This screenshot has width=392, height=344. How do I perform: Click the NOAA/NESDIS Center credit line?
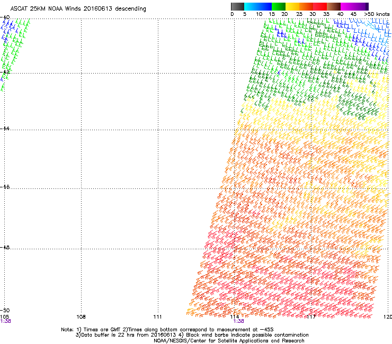(229, 341)
